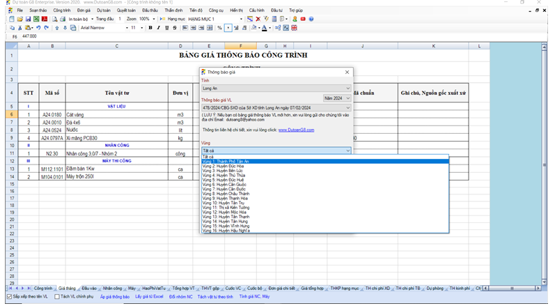Viewport: 555px width, 306px height.
Task: Undo last action arrow icon
Action: 38,28
